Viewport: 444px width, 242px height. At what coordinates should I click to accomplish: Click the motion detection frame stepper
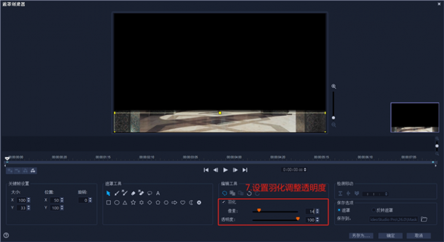[386, 194]
